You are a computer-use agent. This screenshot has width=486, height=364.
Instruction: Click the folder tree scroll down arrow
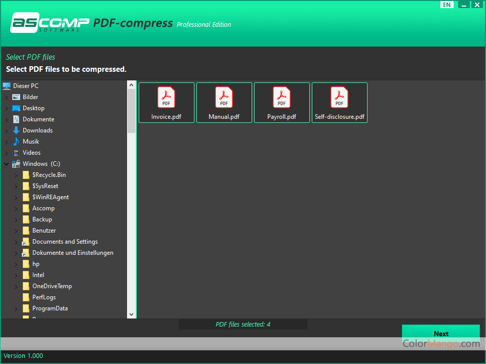[131, 314]
